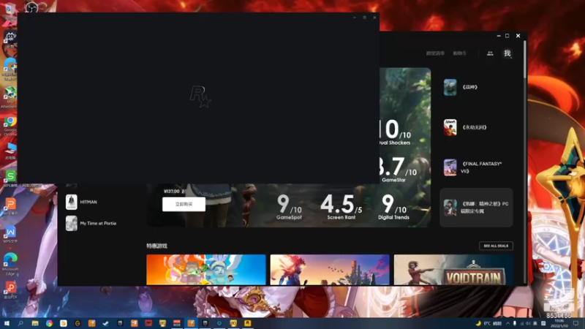Open the friends icon in the store header
Screen dimensions: 585x329
click(490, 53)
